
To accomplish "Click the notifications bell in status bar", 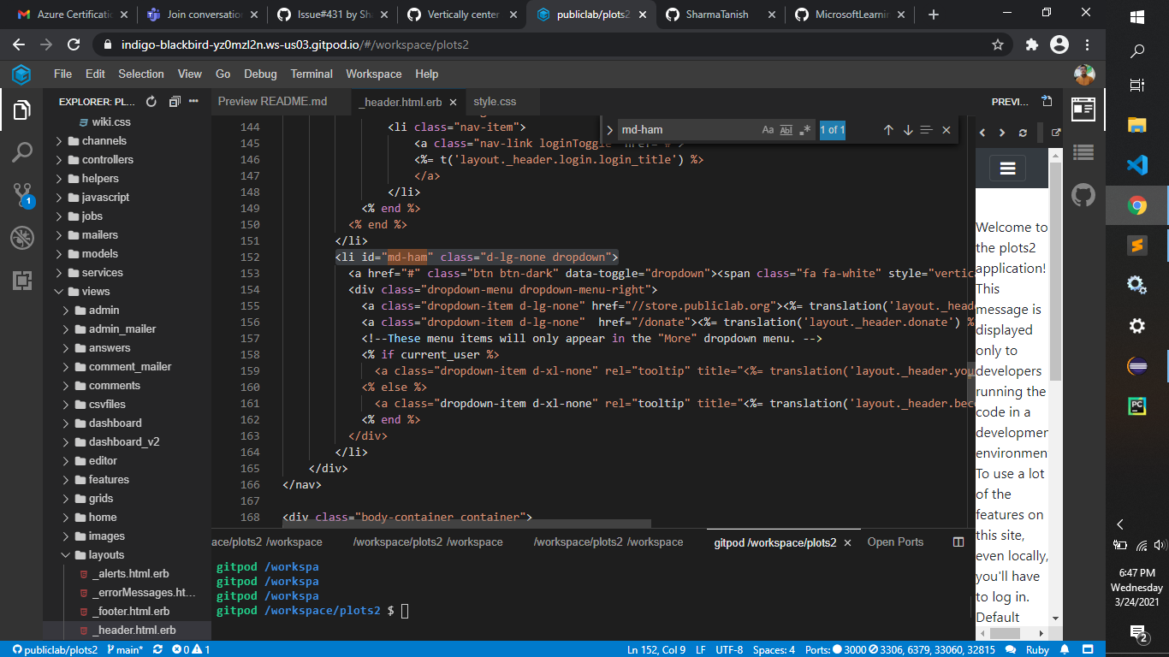I will 1064,649.
